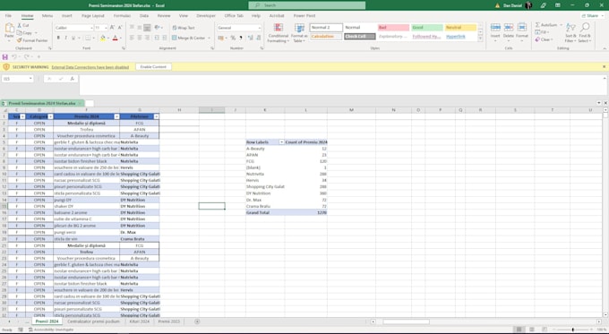This screenshot has width=609, height=334.
Task: Click the Clear button in Editing group
Action: click(544, 39)
